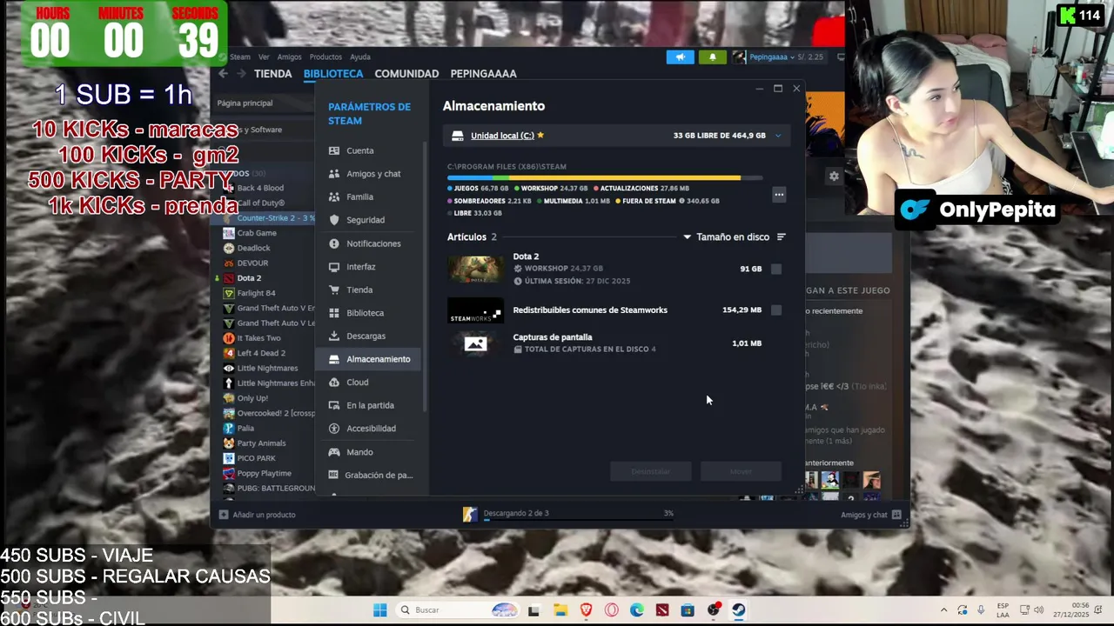
Task: Click Capturas de pantalla storage row
Action: (x=614, y=343)
